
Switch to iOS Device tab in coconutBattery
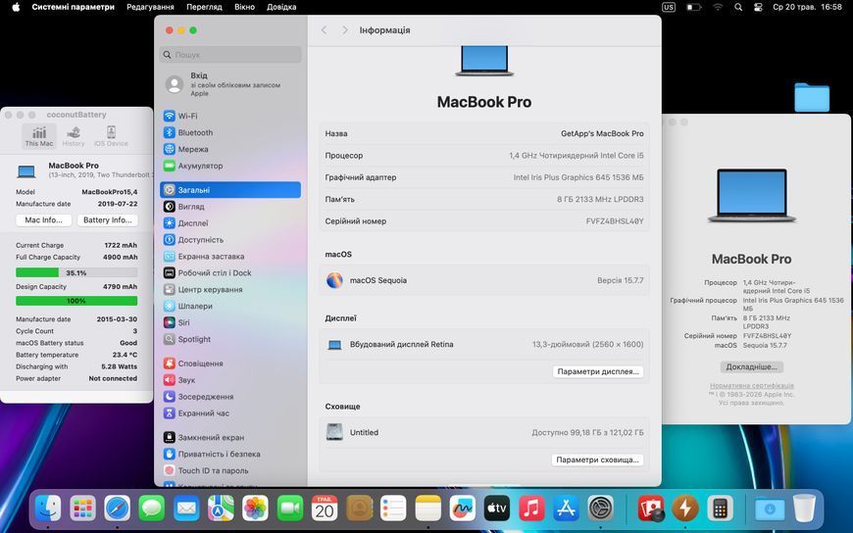pos(111,136)
